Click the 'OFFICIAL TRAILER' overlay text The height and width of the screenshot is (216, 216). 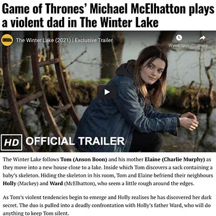pos(75,141)
